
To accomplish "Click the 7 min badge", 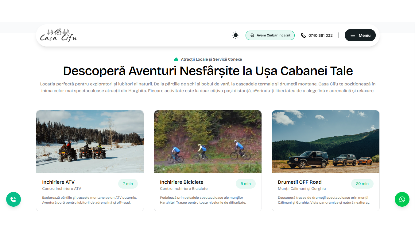I will 128,184.
